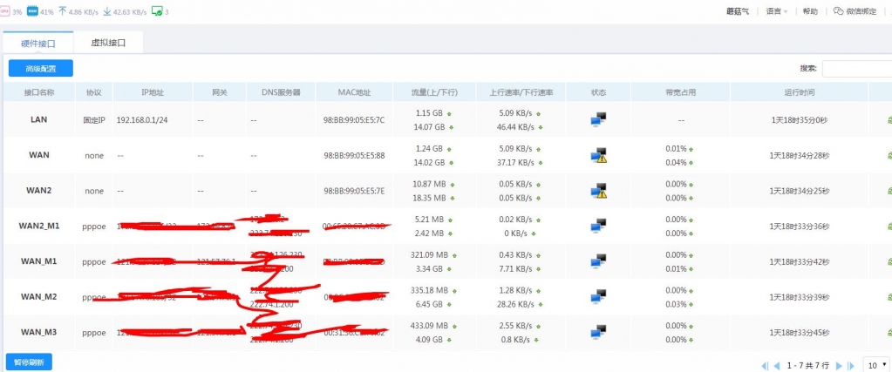Open the rows-per-page dropdown showing 10
Viewport: 892px width, 372px height.
[875, 364]
